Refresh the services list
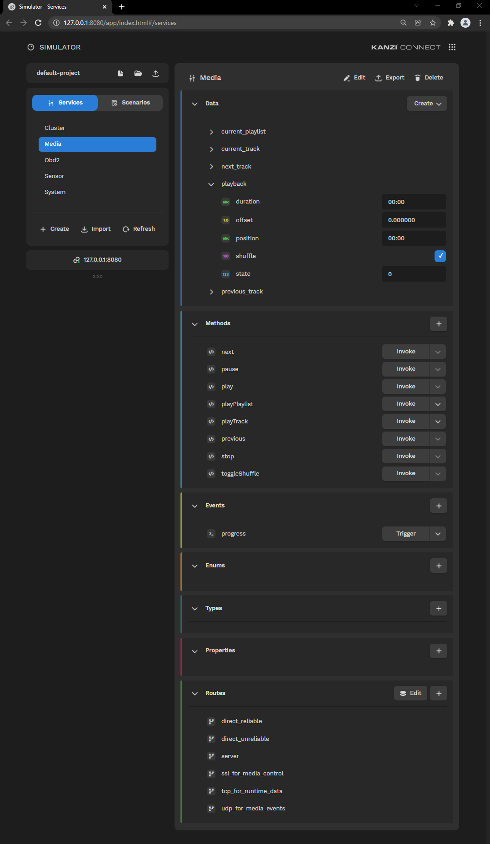This screenshot has height=844, width=490. pyautogui.click(x=139, y=229)
